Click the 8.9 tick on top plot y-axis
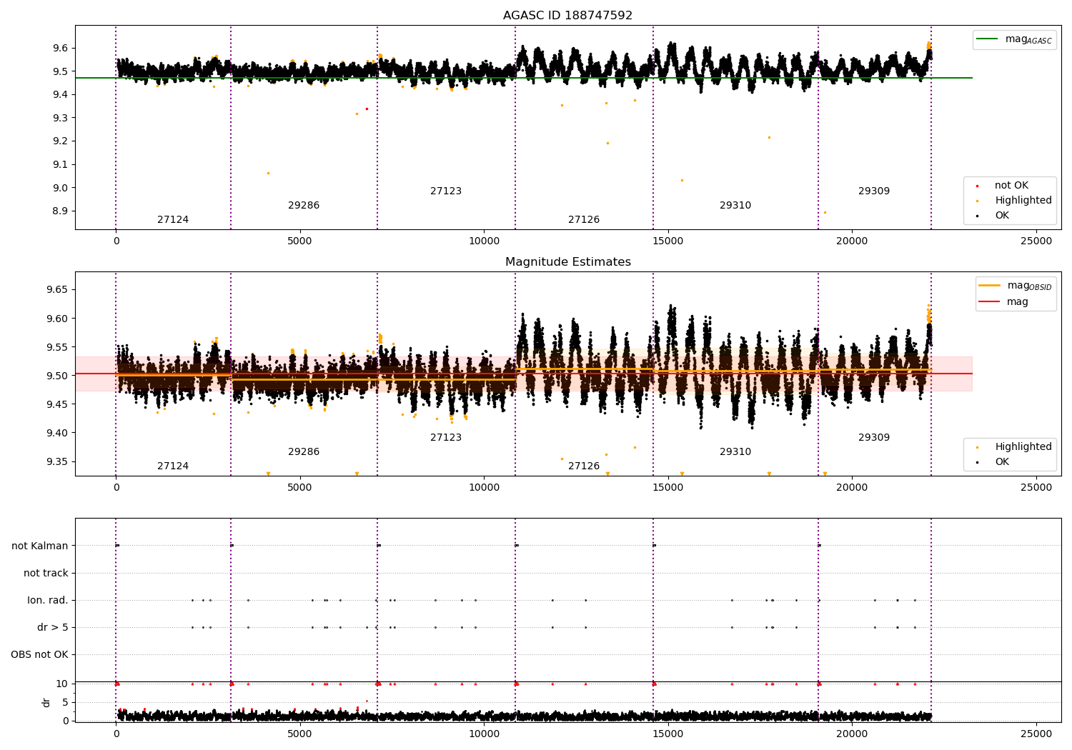This screenshot has width=1072, height=750. pyautogui.click(x=60, y=211)
